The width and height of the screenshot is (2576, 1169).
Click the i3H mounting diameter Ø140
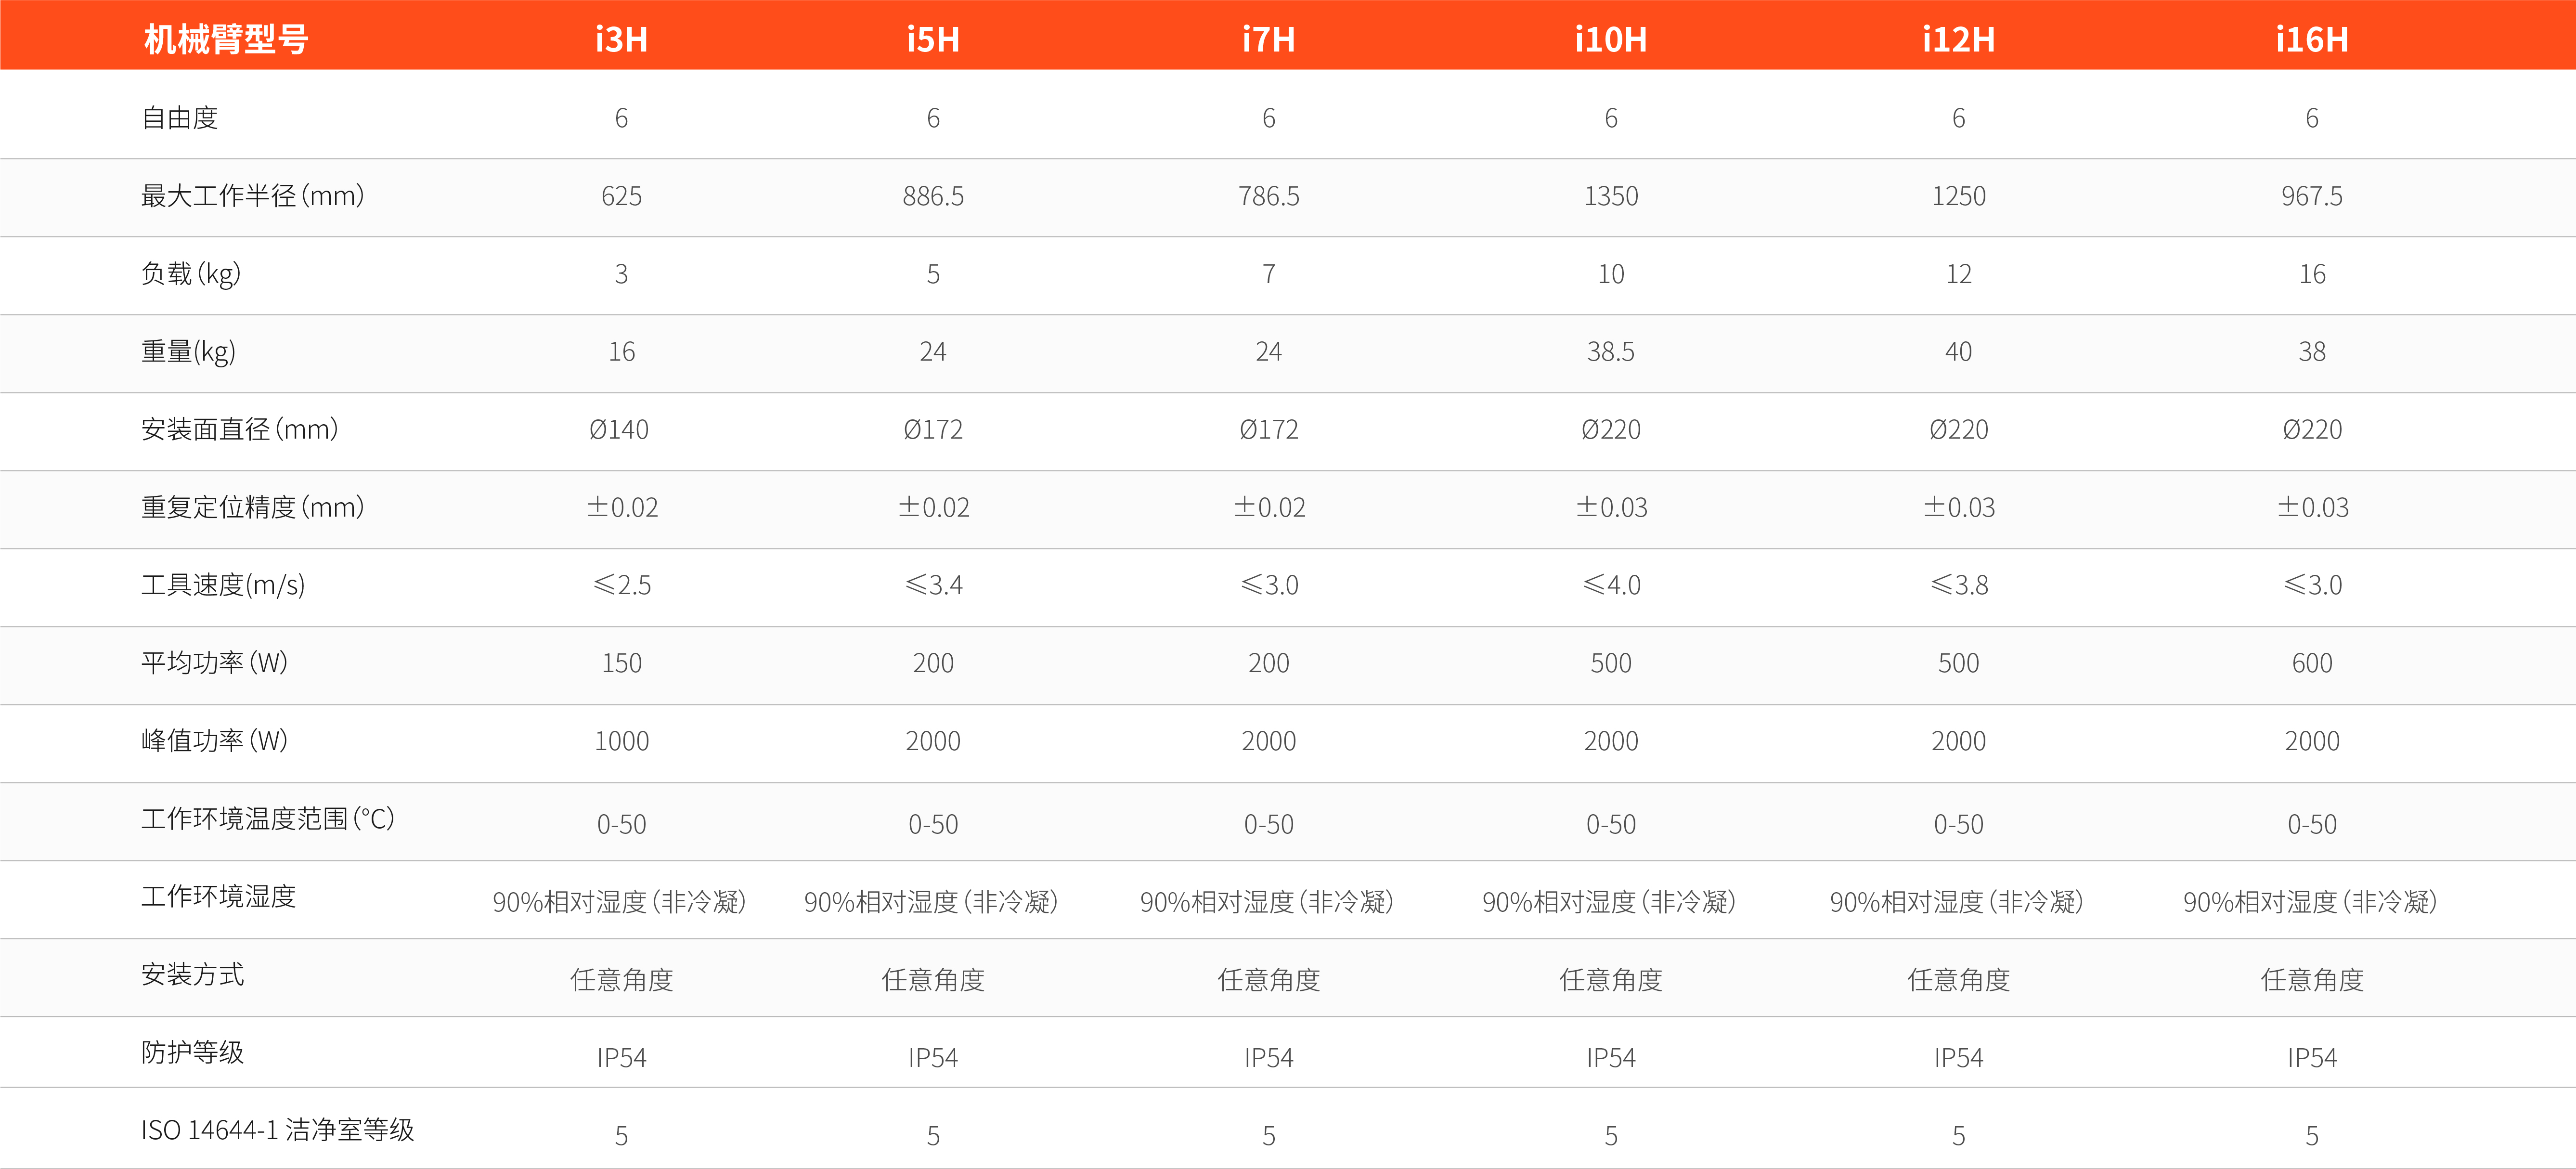coord(619,430)
